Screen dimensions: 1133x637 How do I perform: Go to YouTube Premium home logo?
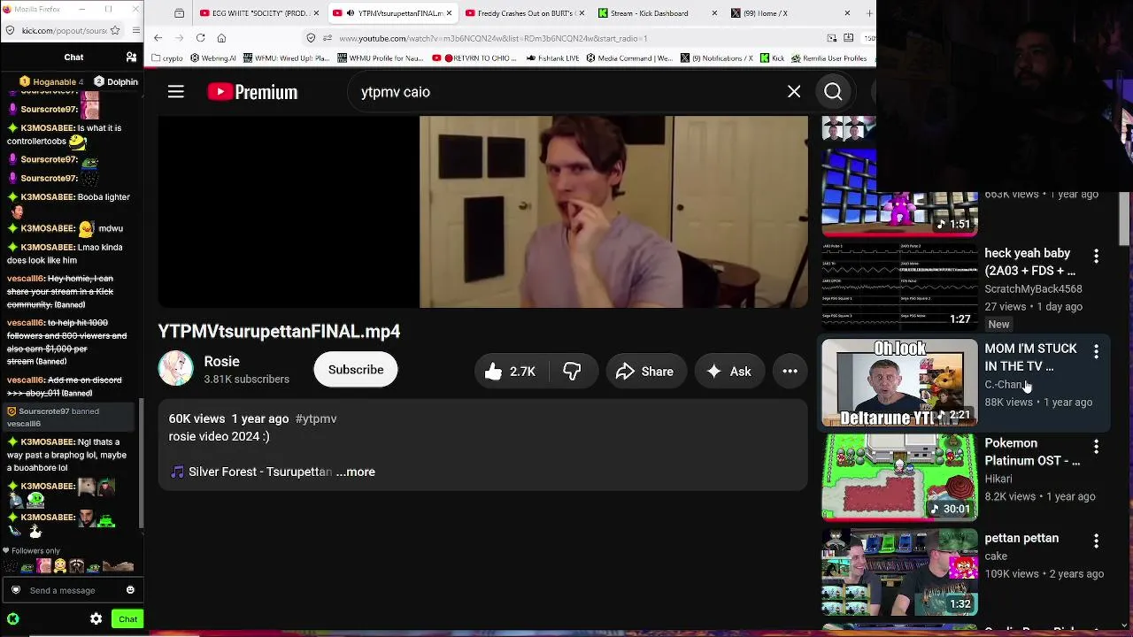[x=252, y=92]
